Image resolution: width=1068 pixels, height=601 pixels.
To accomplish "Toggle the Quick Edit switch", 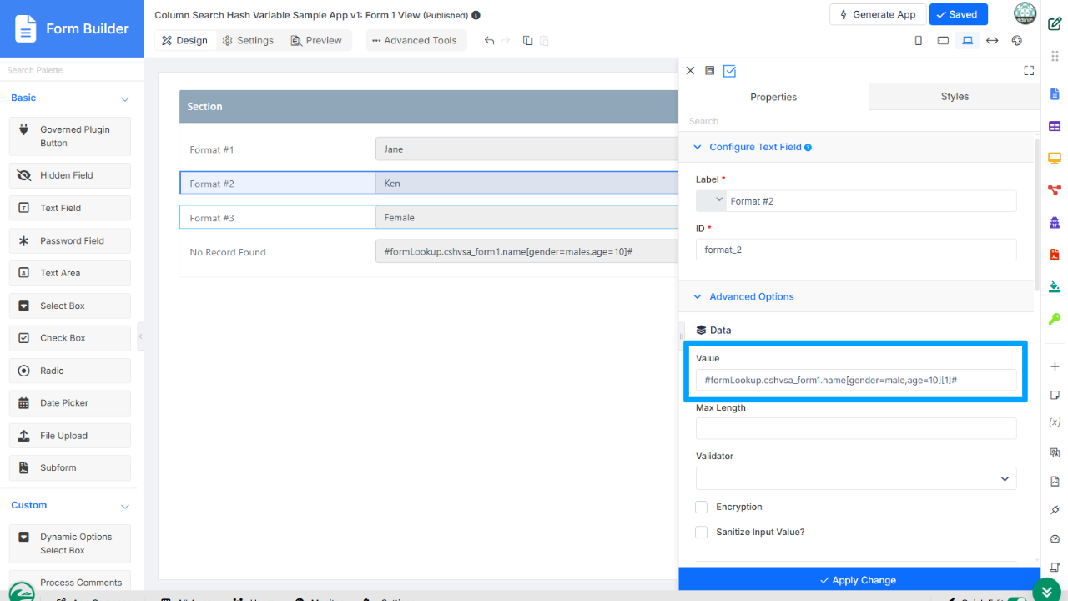I will click(x=1016, y=598).
